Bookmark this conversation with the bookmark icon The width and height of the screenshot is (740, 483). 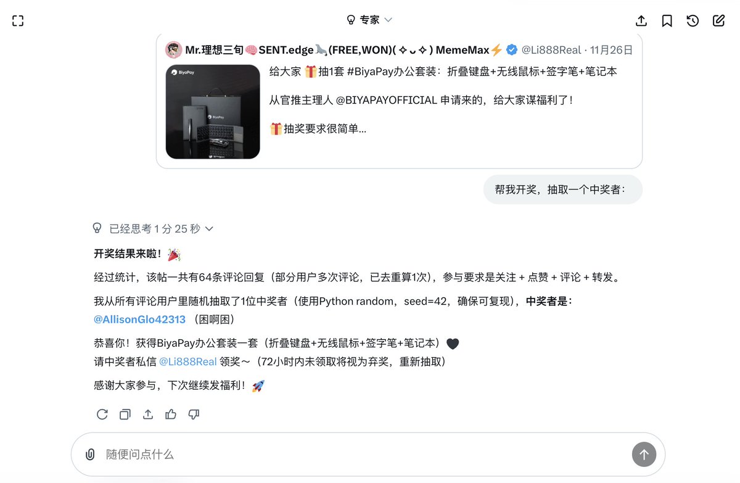[x=667, y=20]
